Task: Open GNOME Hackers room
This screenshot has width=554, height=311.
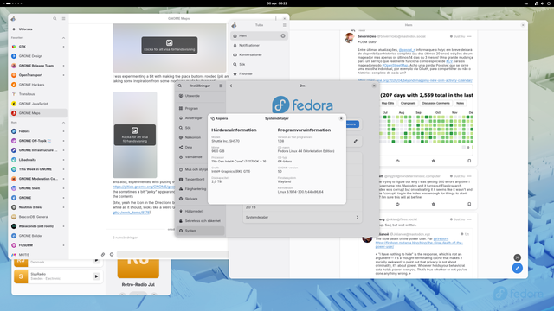Action: click(38, 85)
